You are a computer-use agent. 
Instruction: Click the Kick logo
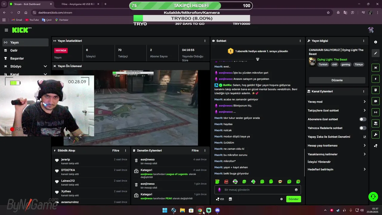point(21,30)
